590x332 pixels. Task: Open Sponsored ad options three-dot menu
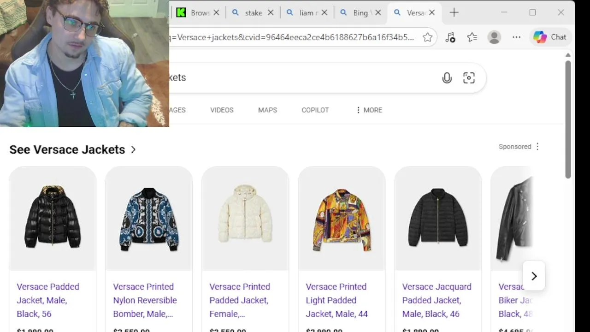(x=537, y=147)
